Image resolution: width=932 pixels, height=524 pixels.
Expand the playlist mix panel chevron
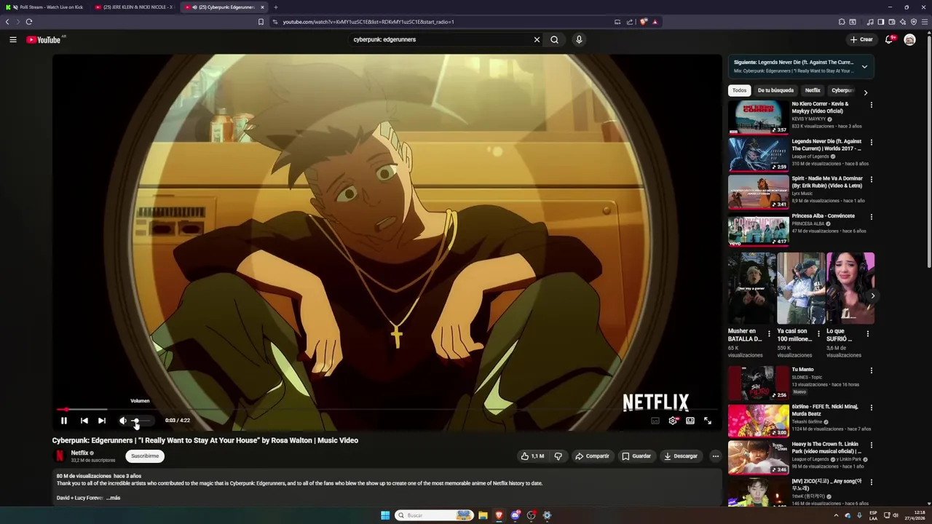tap(864, 66)
